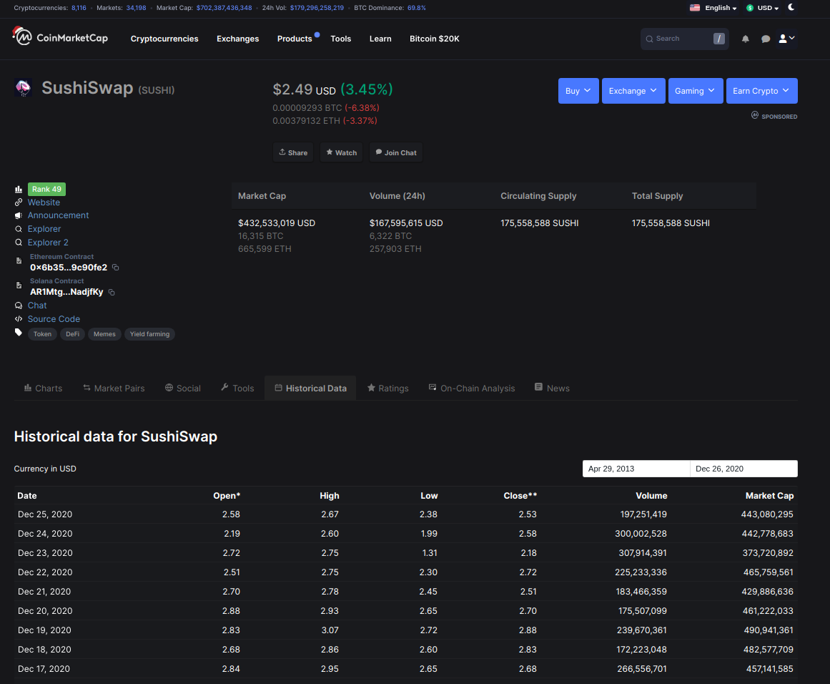Open the Exchanges nav menu
830x684 pixels.
pyautogui.click(x=237, y=39)
